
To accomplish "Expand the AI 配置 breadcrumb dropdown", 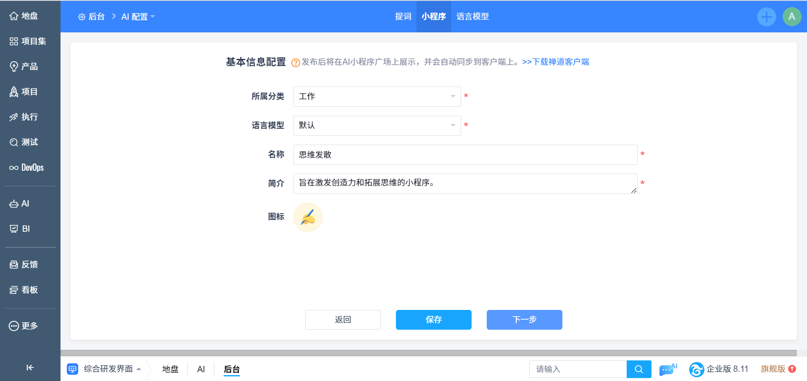I will click(138, 16).
